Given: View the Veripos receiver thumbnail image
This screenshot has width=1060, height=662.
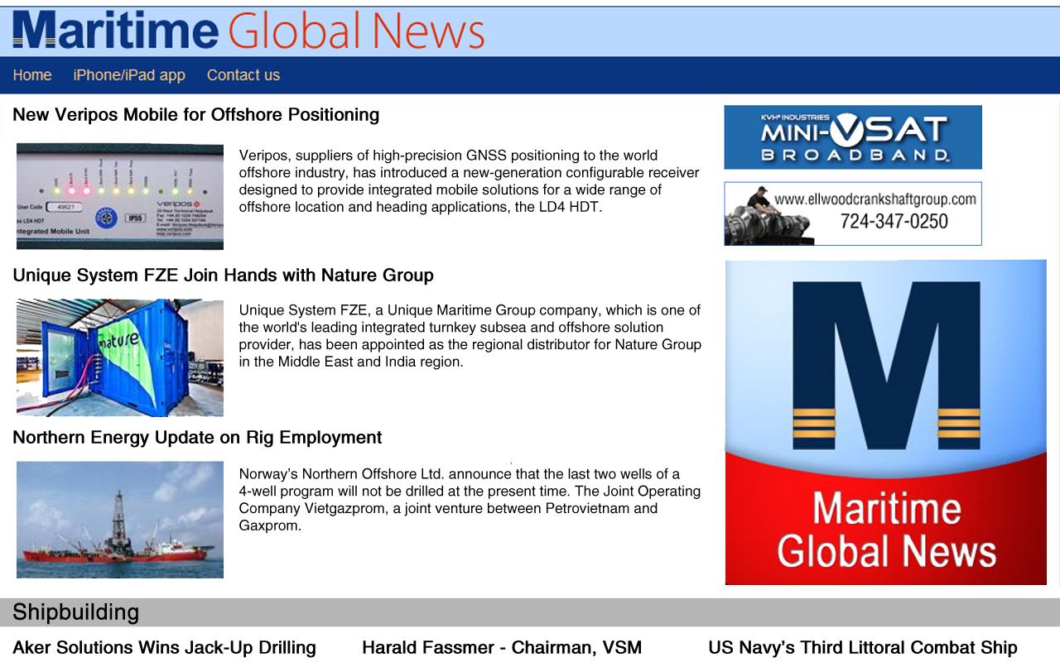Looking at the screenshot, I should pyautogui.click(x=120, y=196).
